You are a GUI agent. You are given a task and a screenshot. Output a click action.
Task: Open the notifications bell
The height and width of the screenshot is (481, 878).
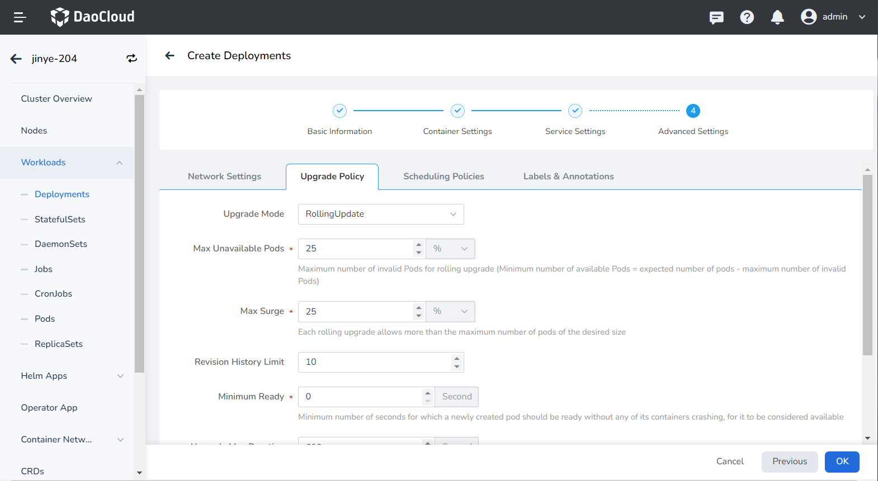777,17
